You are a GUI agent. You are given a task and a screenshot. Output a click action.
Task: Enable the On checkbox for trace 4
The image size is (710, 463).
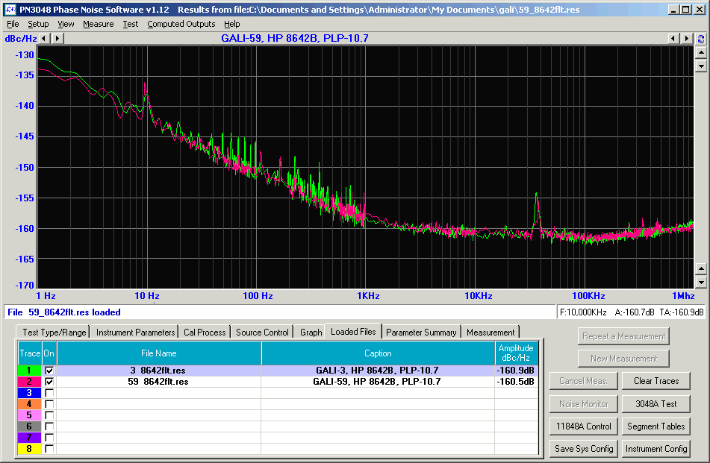tap(49, 404)
